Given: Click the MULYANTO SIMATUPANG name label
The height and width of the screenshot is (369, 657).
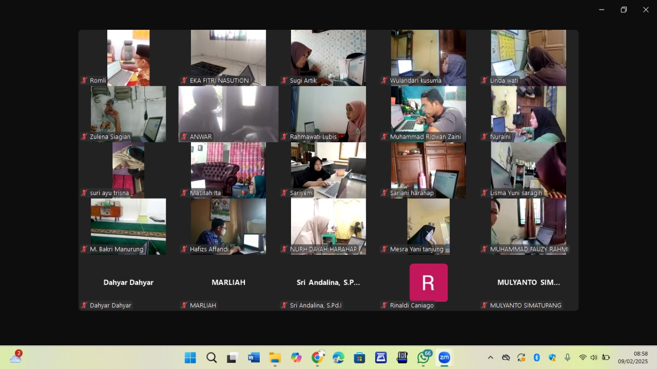Looking at the screenshot, I should pos(526,305).
